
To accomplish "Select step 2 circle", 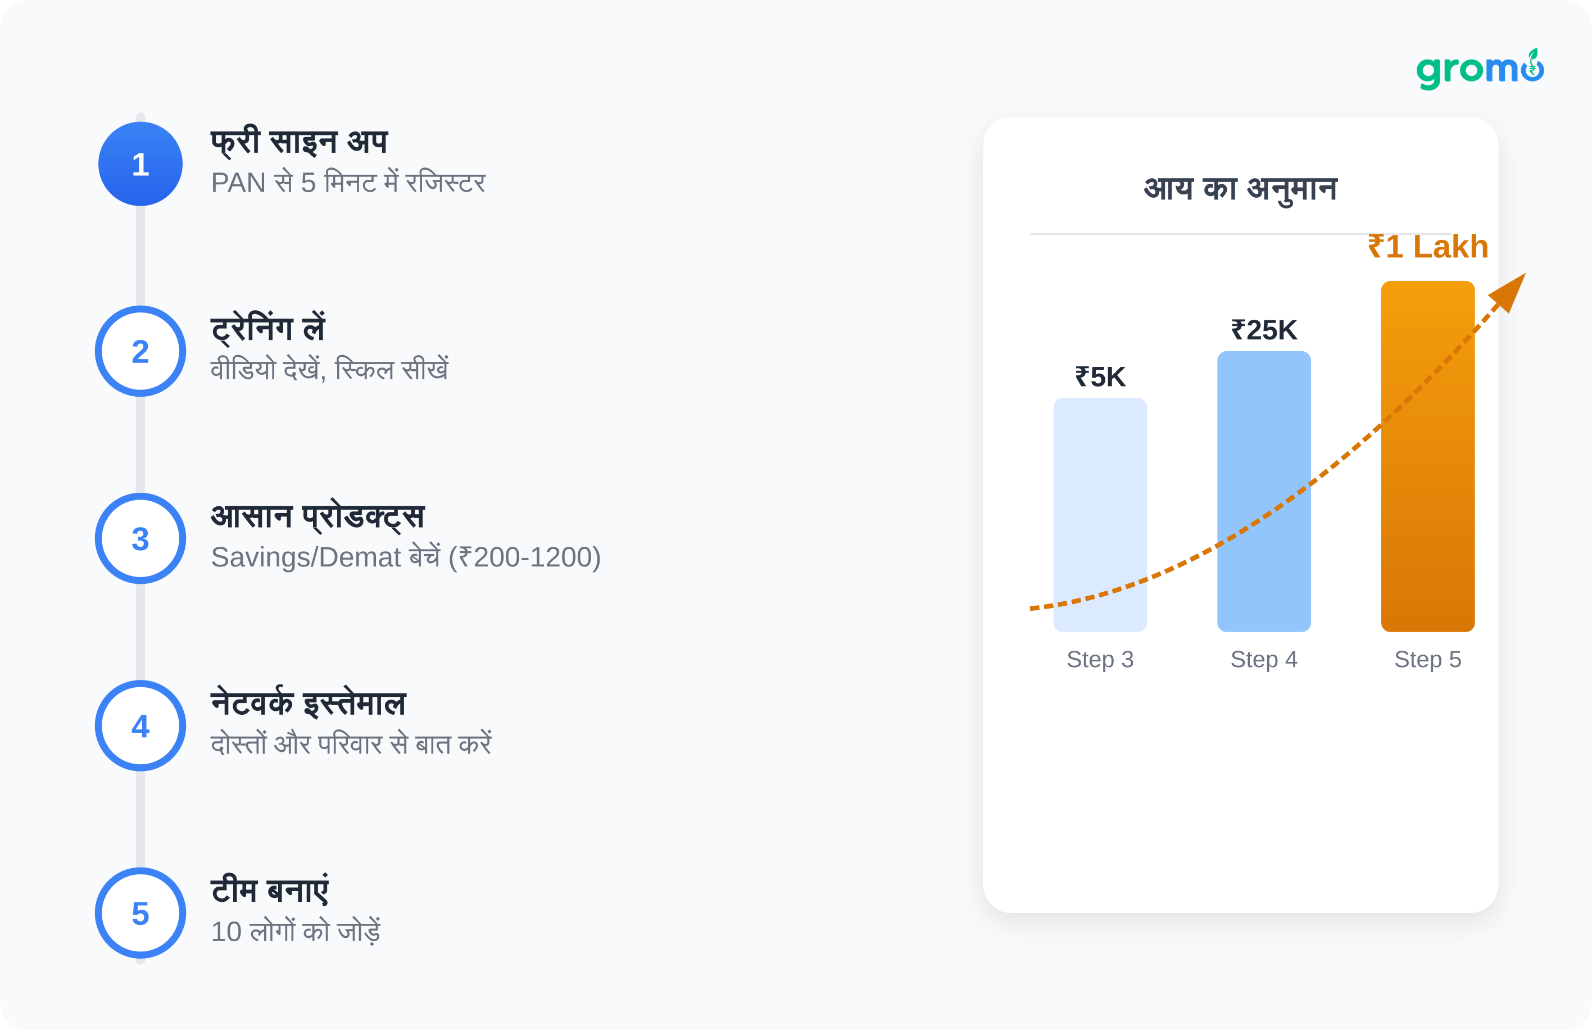I will click(x=140, y=351).
